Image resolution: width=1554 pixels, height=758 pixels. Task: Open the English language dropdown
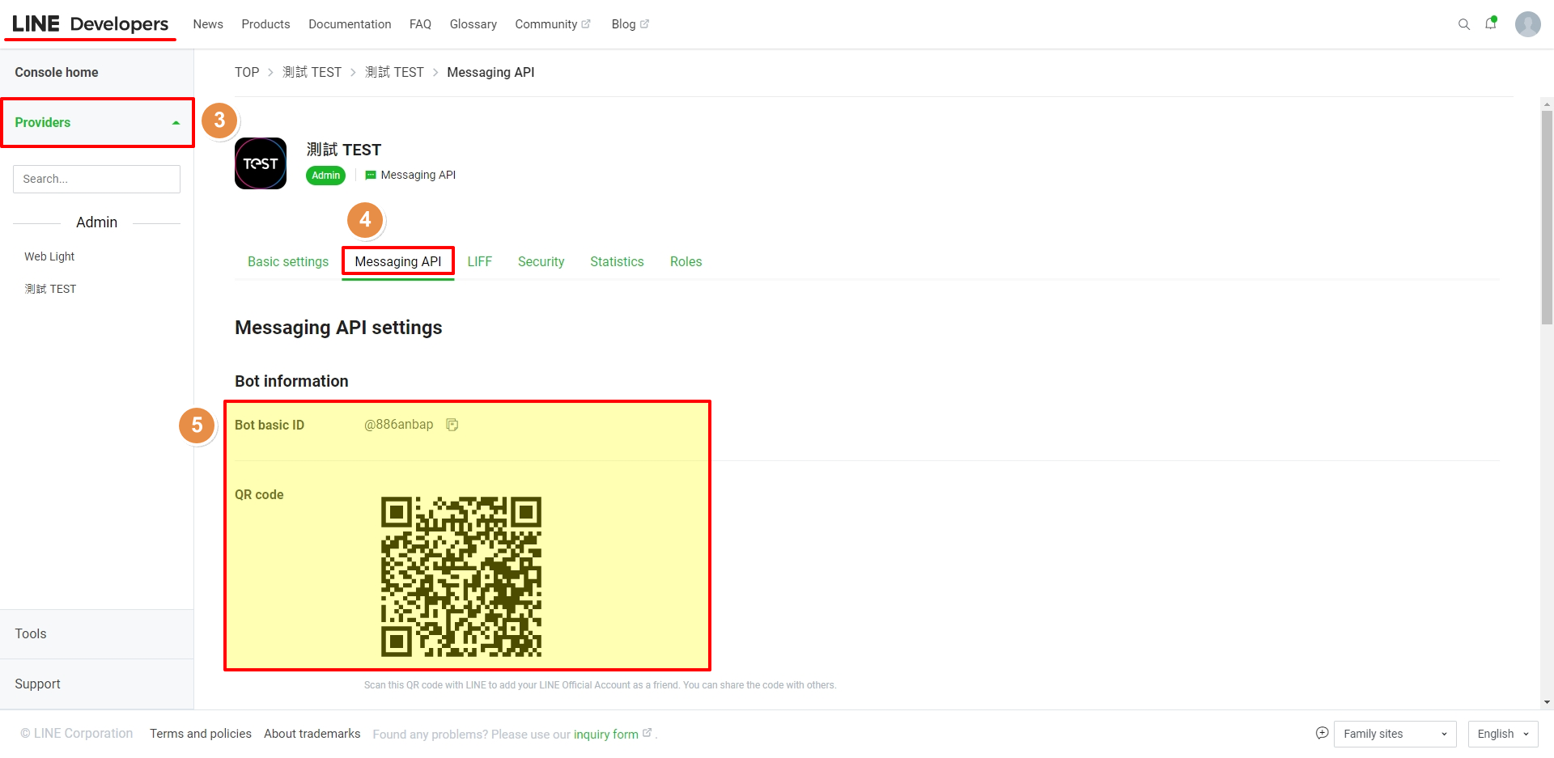point(1502,734)
